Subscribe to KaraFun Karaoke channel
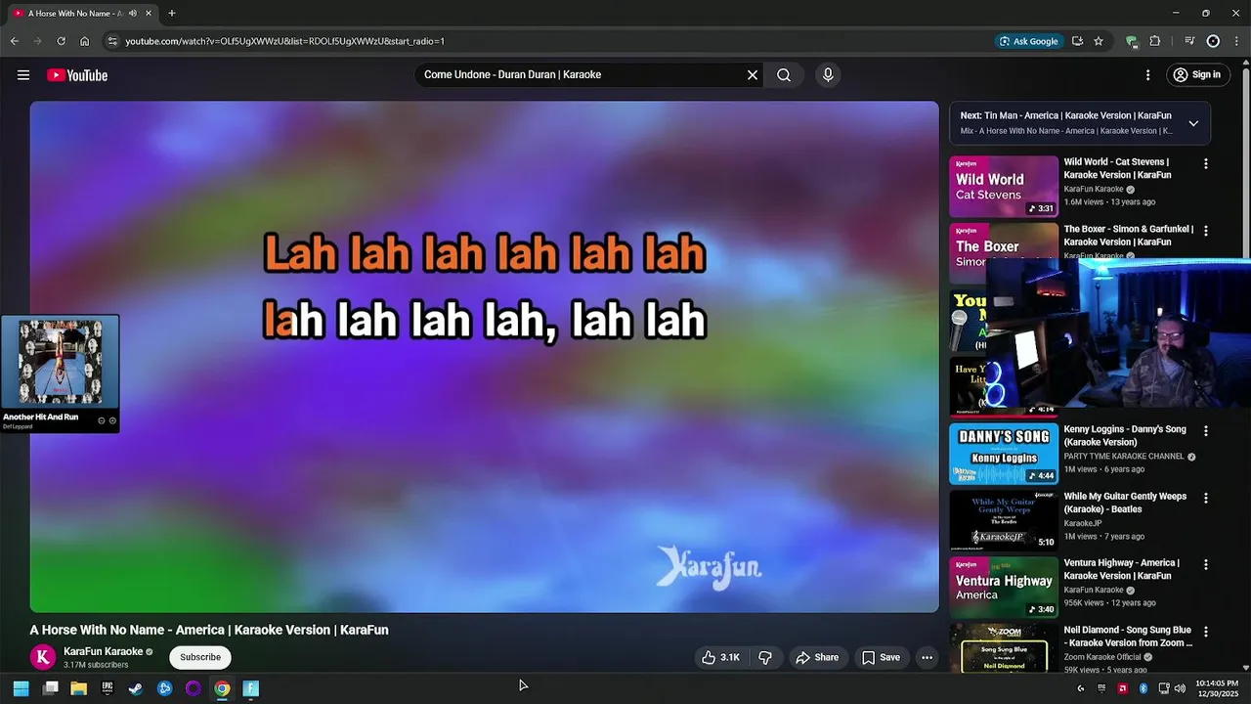This screenshot has width=1251, height=704. click(x=200, y=657)
